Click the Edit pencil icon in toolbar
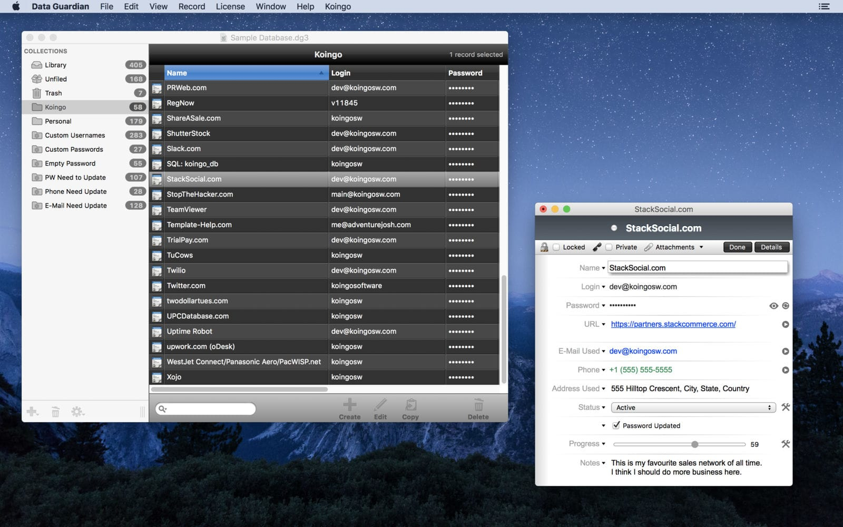843x527 pixels. click(x=380, y=405)
